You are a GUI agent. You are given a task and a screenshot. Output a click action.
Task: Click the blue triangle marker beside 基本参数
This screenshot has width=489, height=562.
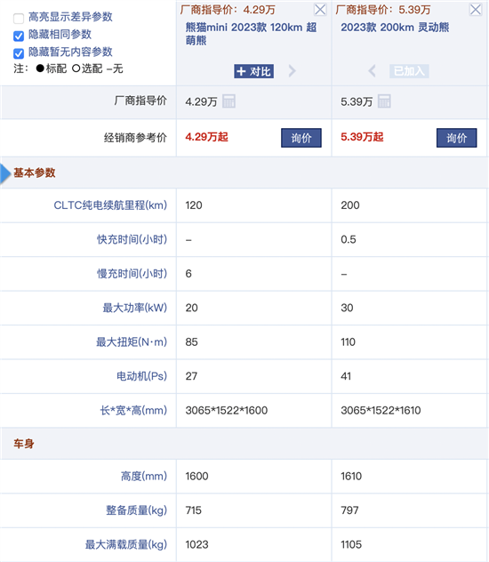pyautogui.click(x=5, y=173)
